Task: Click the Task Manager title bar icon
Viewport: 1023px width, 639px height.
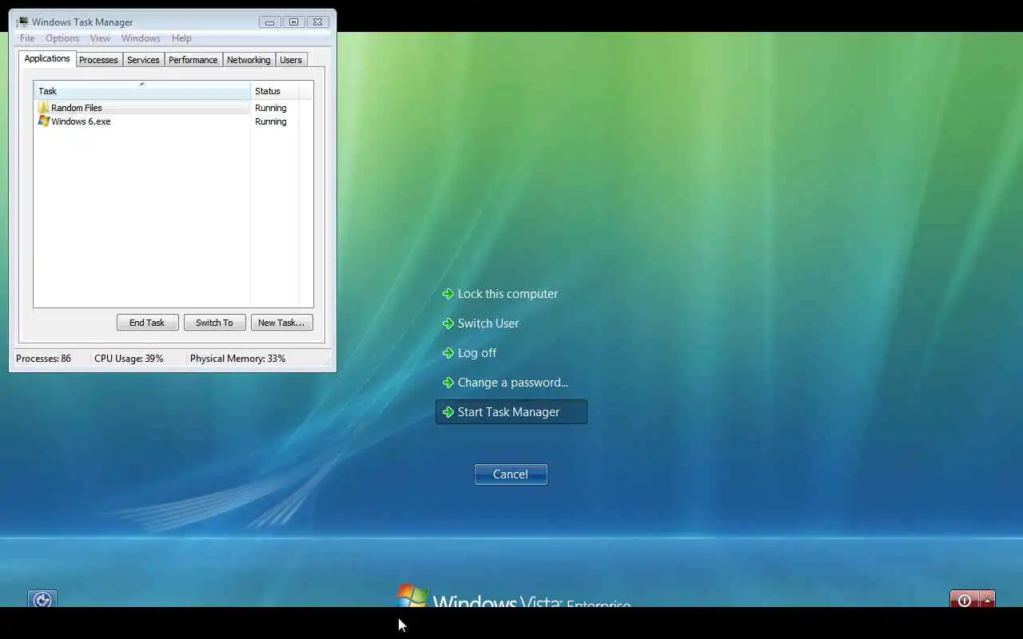Action: point(22,22)
